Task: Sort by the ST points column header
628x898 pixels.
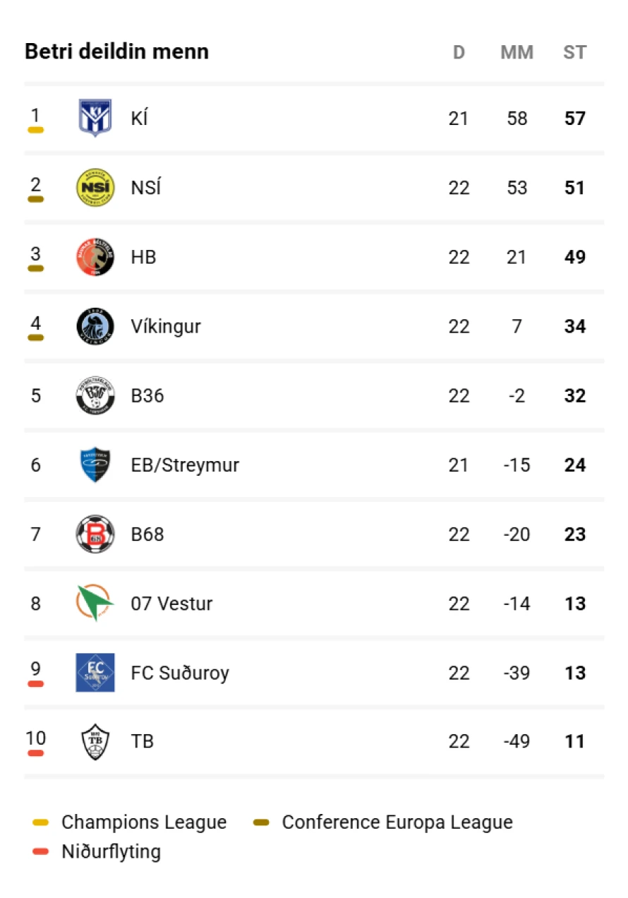Action: [x=575, y=52]
